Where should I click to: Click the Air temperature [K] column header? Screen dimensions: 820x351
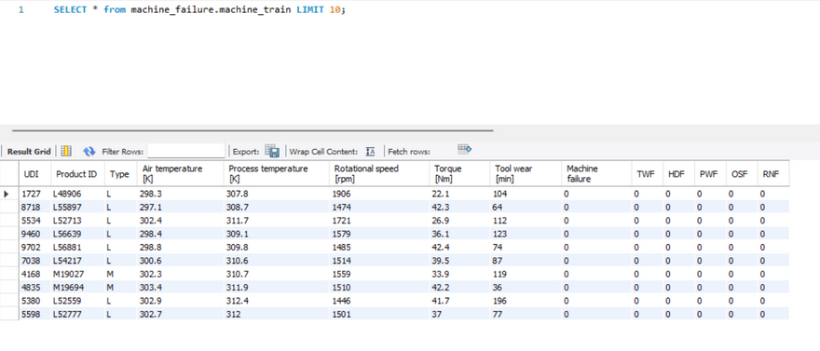pyautogui.click(x=179, y=174)
